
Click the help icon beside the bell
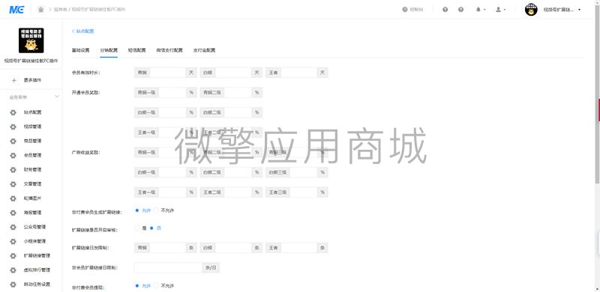[x=460, y=10]
